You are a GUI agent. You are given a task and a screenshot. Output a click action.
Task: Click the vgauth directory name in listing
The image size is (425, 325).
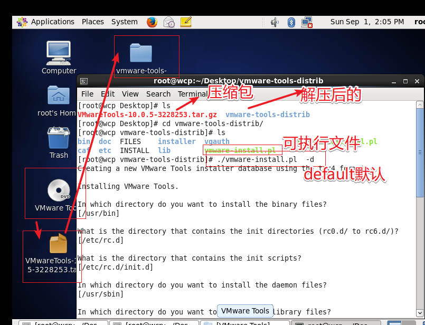217,141
